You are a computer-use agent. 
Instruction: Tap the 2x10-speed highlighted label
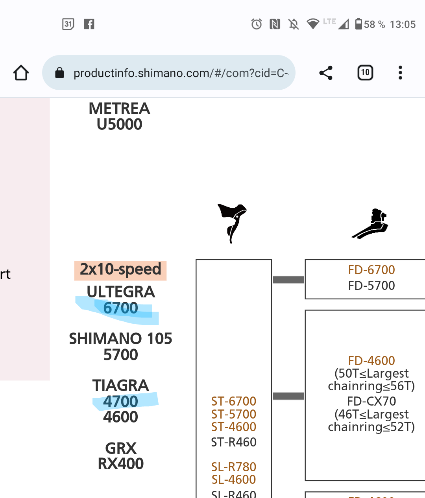tap(120, 270)
